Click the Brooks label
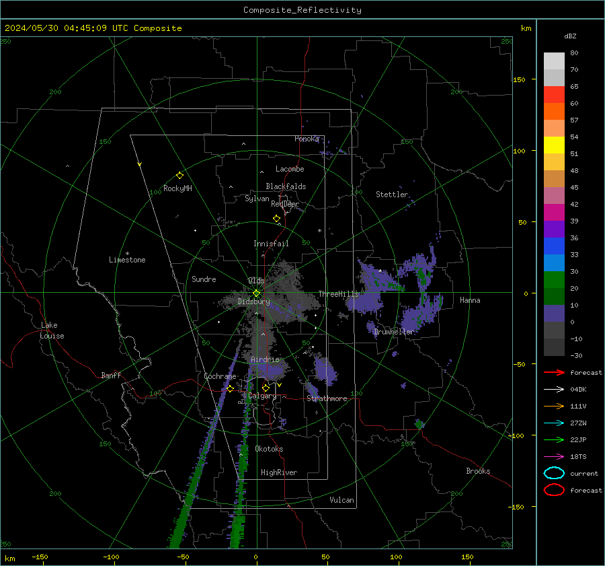 point(478,471)
